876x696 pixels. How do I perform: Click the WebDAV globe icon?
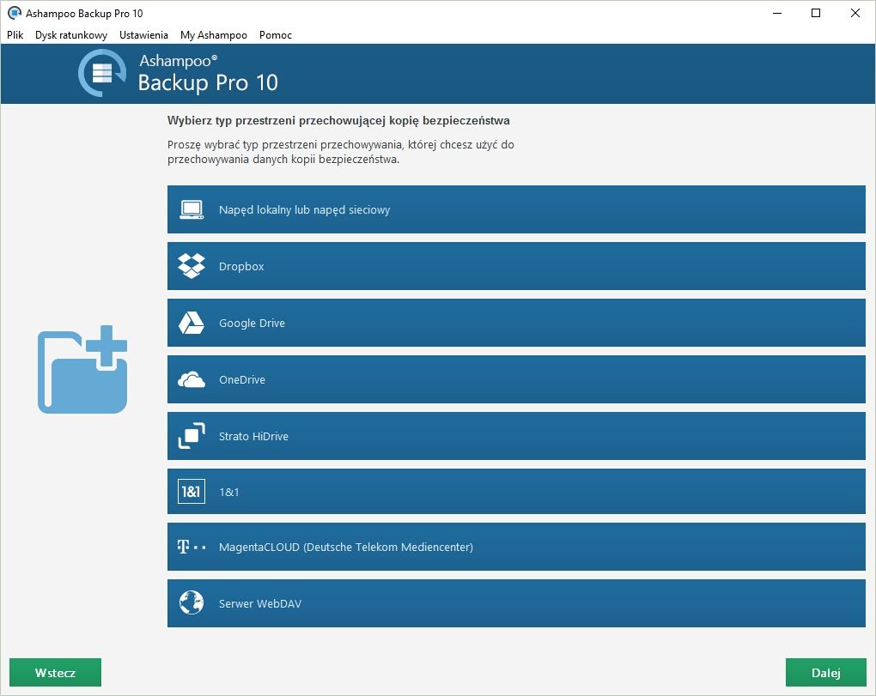point(192,602)
